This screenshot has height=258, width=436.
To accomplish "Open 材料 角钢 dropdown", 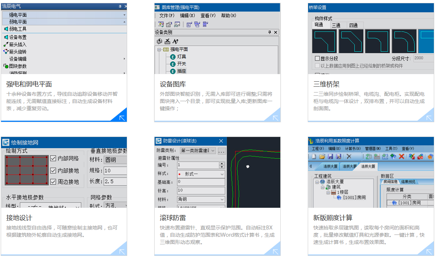I will 222,199.
